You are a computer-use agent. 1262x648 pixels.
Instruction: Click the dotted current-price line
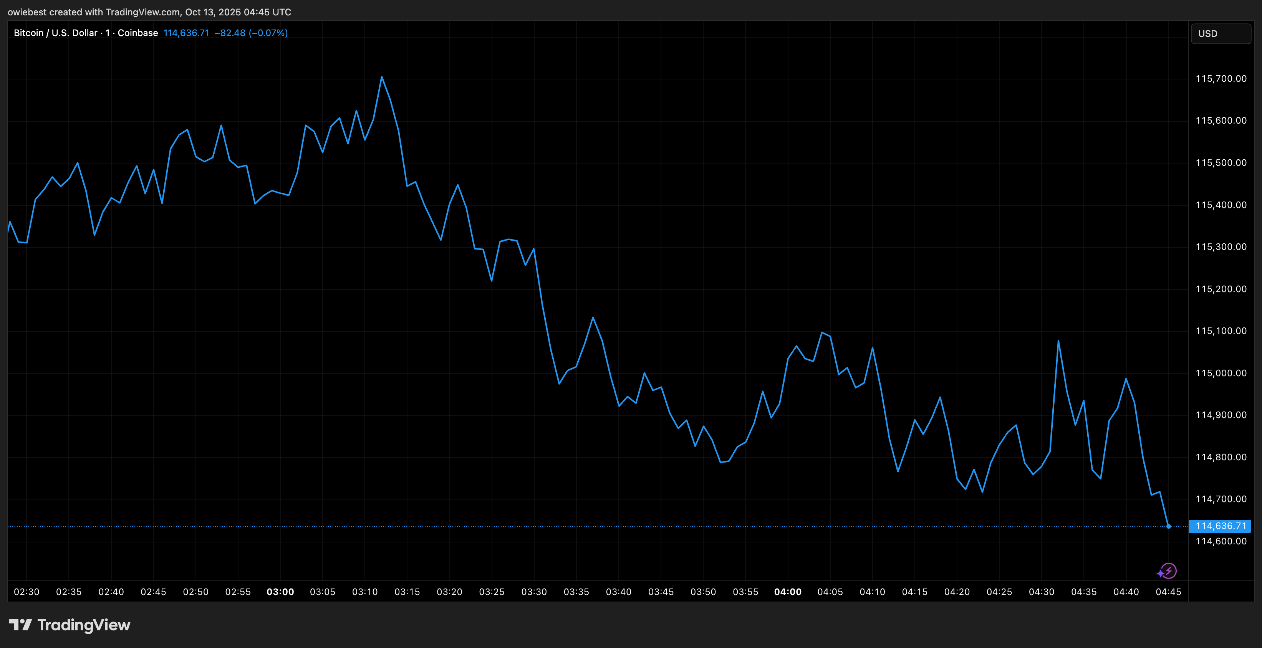(x=588, y=526)
